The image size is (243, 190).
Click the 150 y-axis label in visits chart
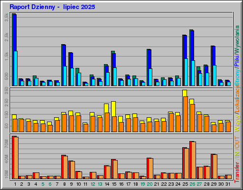7,114
